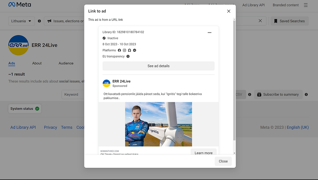Open the Issues, elections ad category dropdown

64,21
